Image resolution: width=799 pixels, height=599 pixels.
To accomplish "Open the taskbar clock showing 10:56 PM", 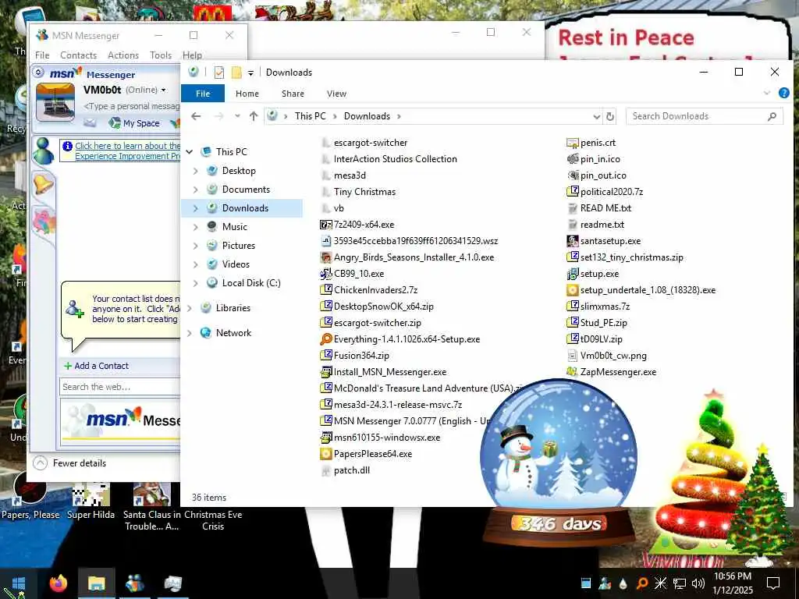I will 732,583.
